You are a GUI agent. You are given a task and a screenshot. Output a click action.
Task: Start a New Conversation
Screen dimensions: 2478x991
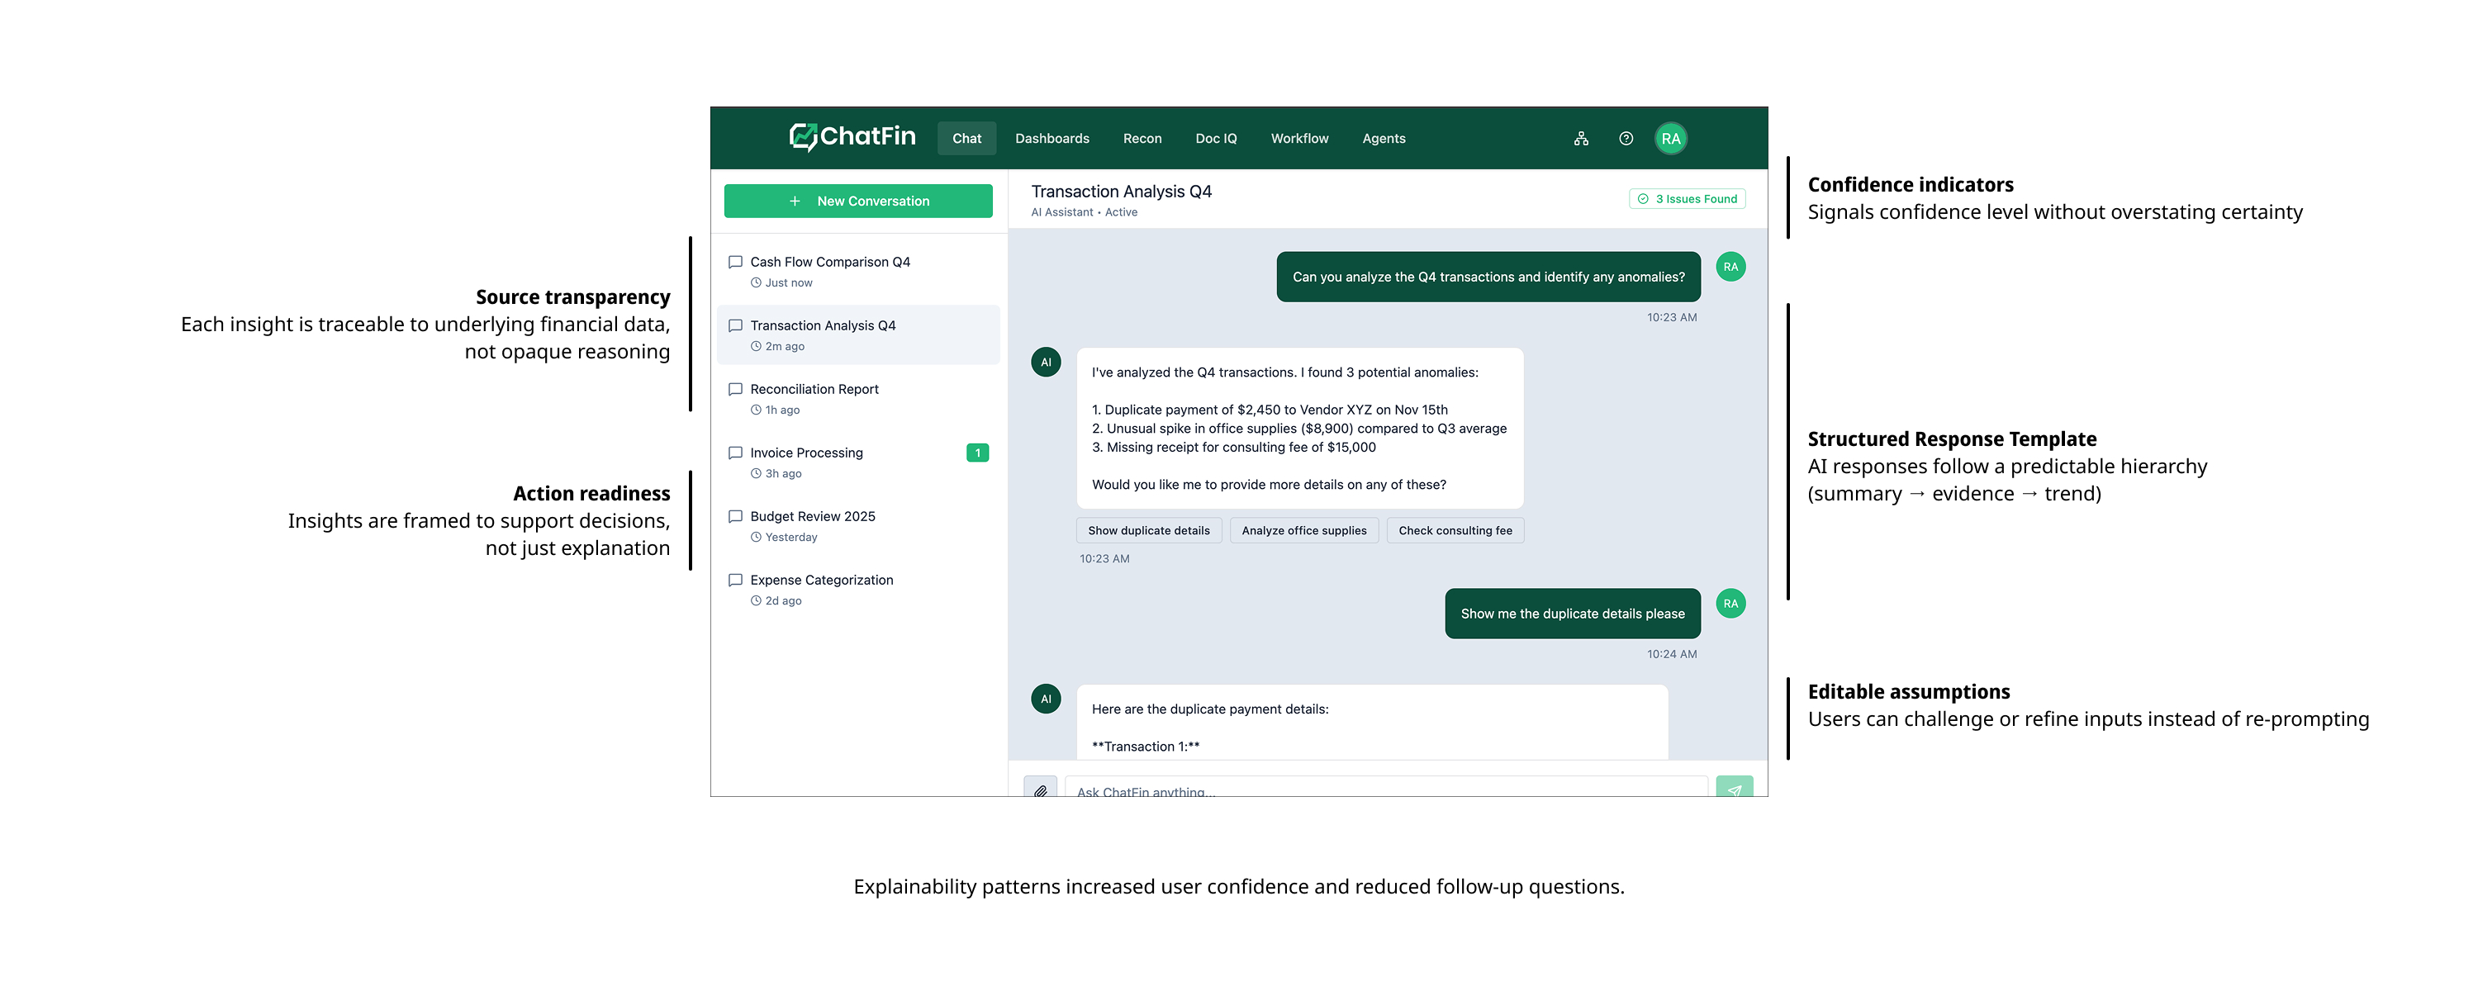pos(857,201)
